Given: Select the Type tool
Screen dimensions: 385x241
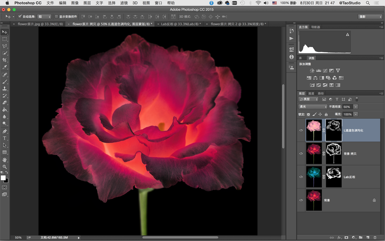Looking at the screenshot, I should point(5,138).
